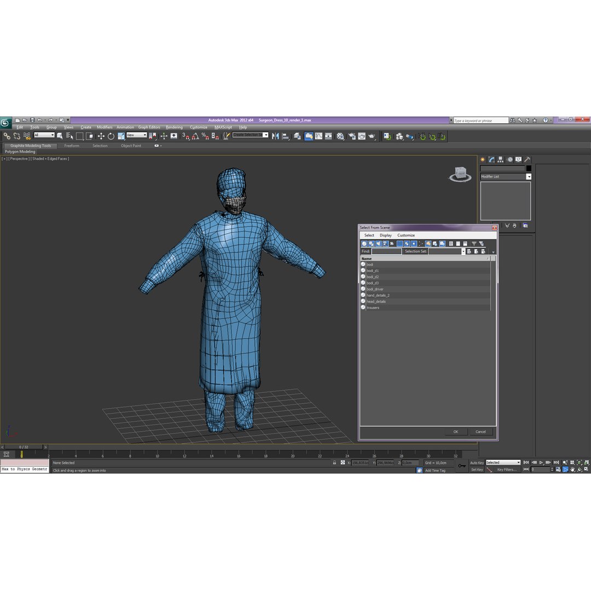
Task: Toggle Display Lights filter in Select From Scene
Action: [x=379, y=244]
